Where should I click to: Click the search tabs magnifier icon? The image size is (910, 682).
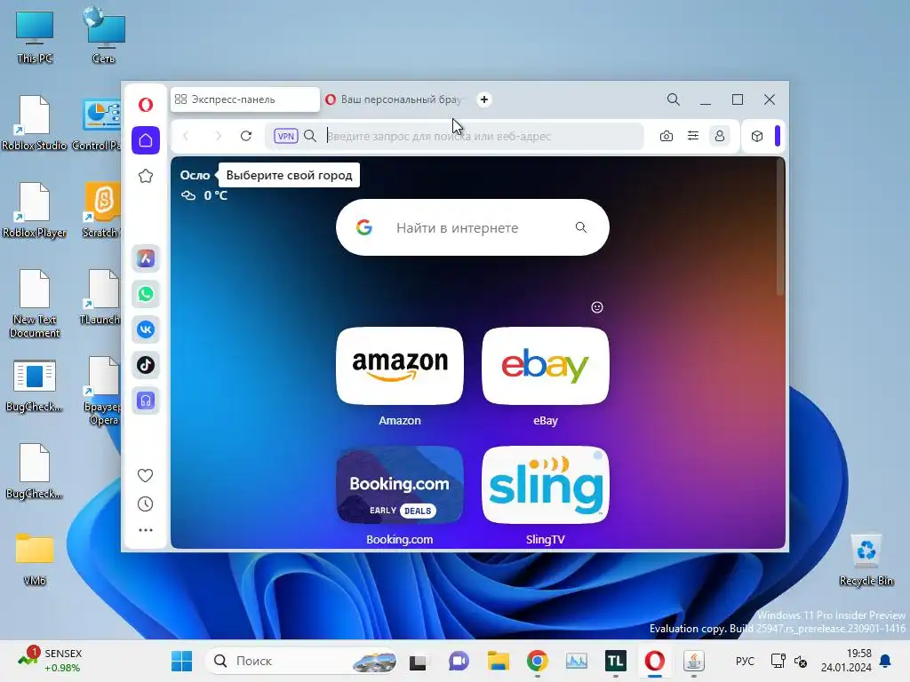tap(674, 99)
